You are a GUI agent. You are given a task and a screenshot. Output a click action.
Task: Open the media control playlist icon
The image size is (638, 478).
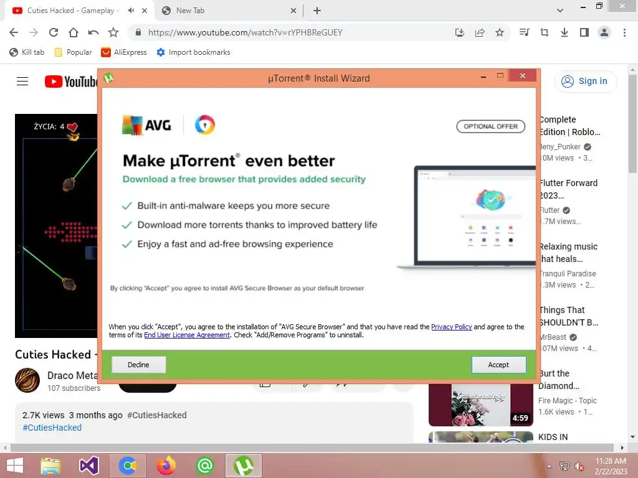[x=524, y=32]
